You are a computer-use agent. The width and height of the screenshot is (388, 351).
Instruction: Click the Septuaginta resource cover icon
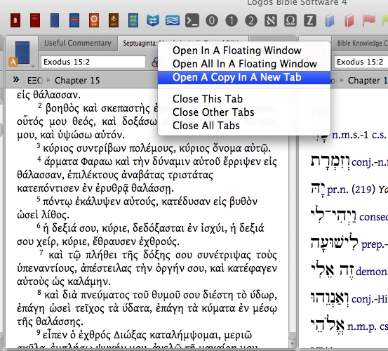(x=22, y=52)
